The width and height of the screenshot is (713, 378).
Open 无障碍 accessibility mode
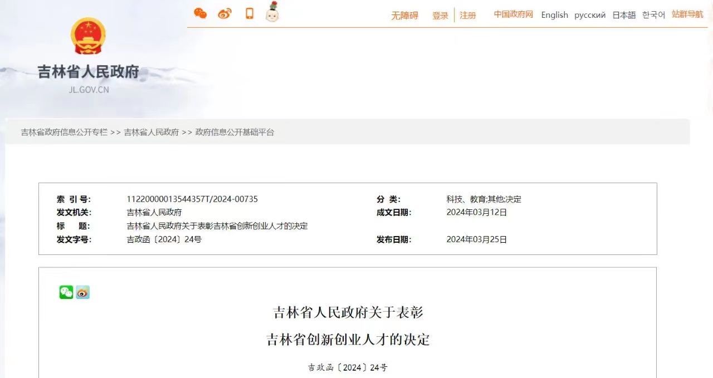click(404, 16)
